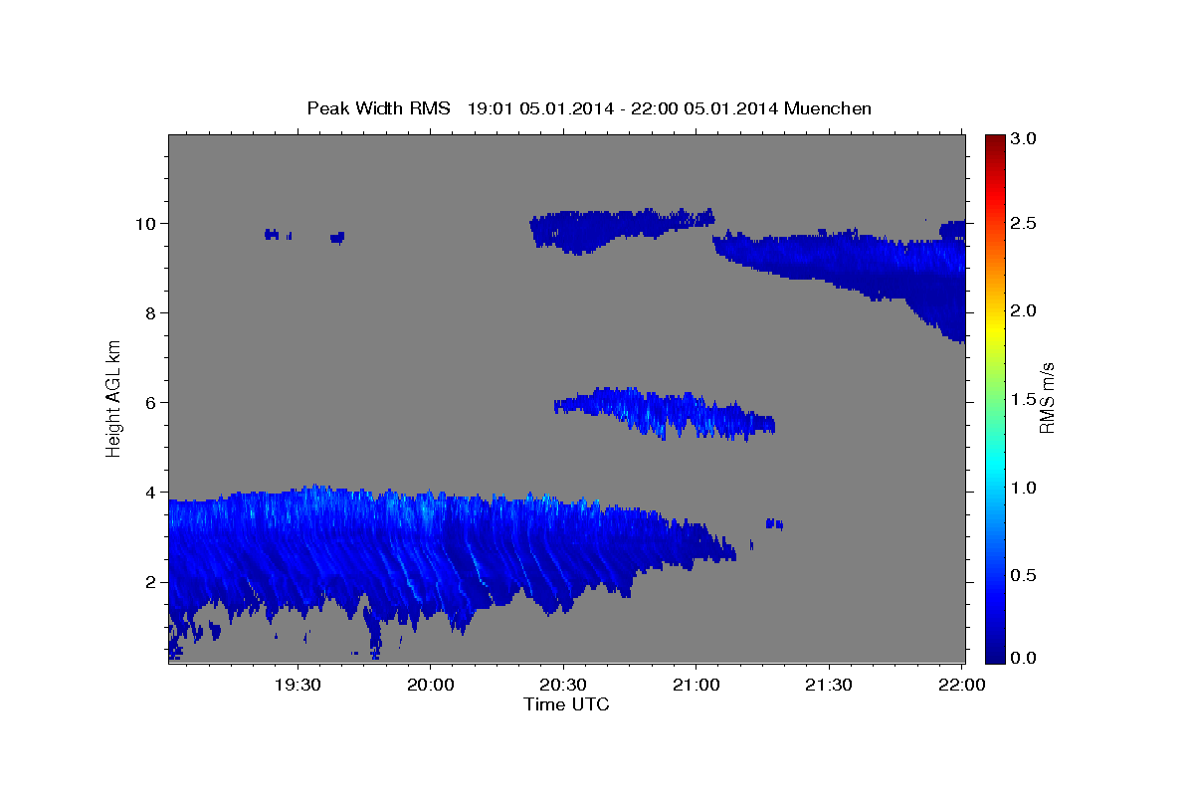Click the colorbar value 1.0

click(x=1024, y=488)
